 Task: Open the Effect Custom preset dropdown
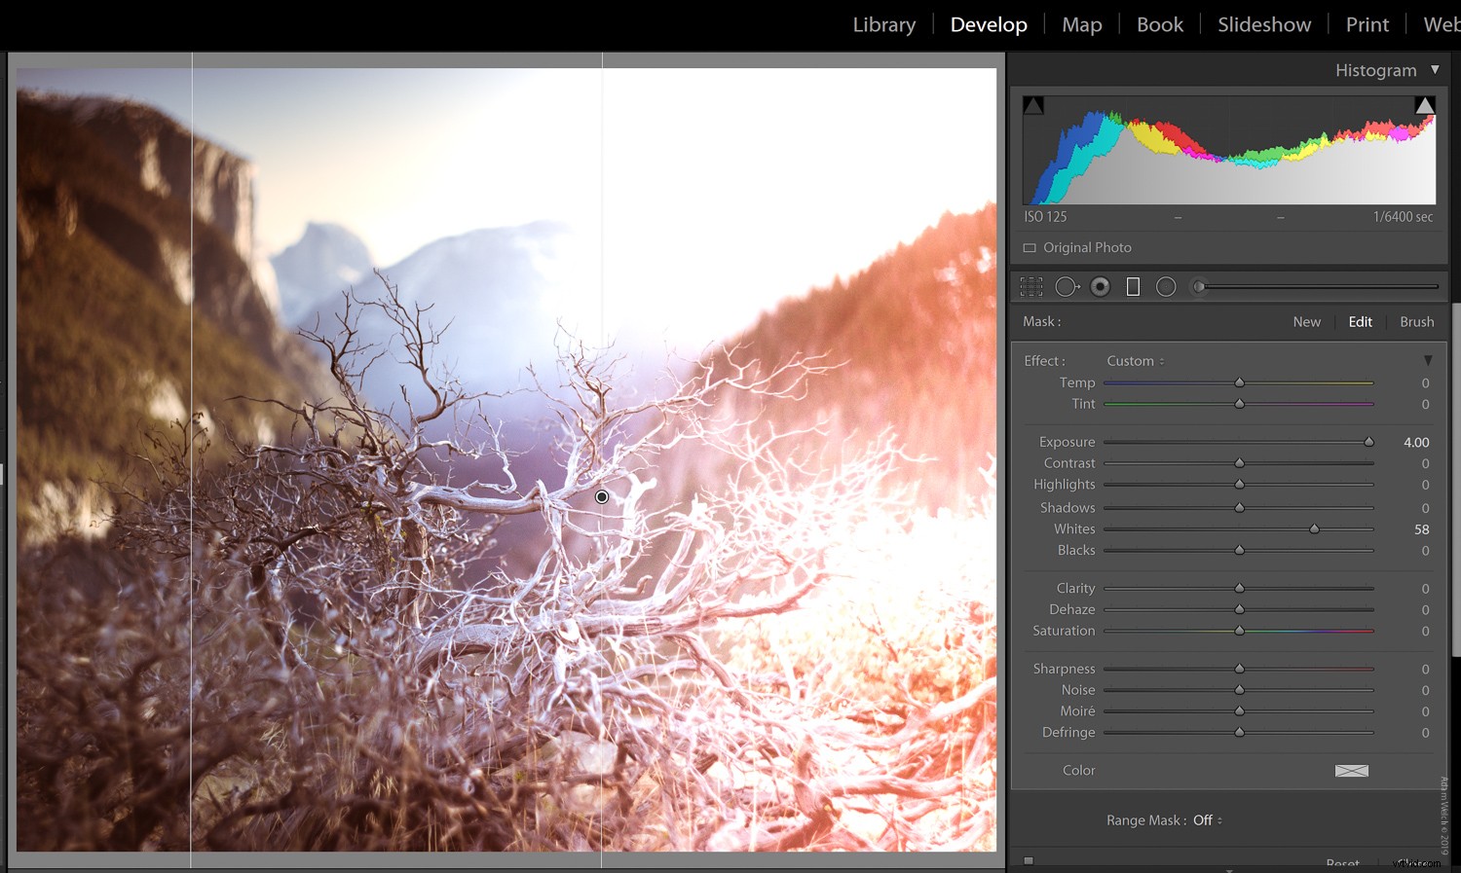[x=1135, y=360]
